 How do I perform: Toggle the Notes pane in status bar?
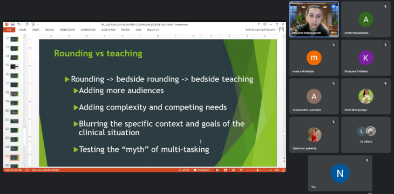(184, 170)
